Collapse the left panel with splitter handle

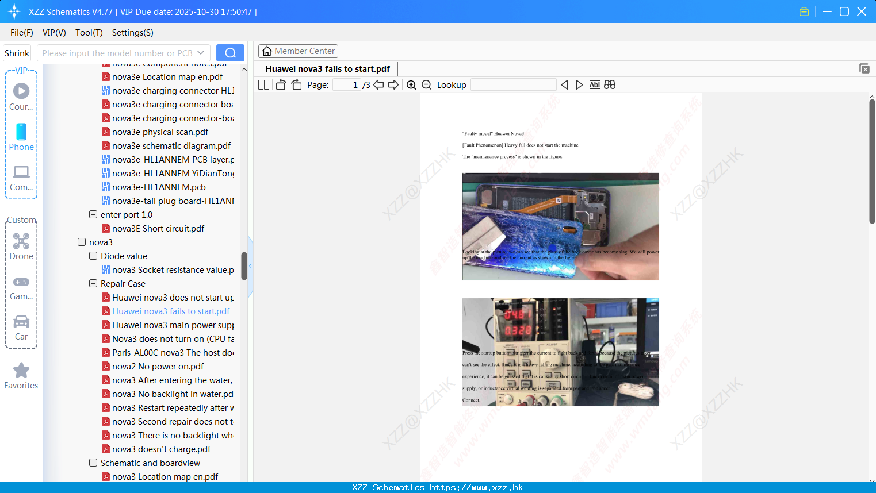250,266
